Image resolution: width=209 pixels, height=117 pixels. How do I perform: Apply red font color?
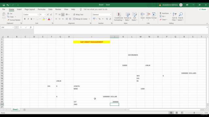coord(49,19)
